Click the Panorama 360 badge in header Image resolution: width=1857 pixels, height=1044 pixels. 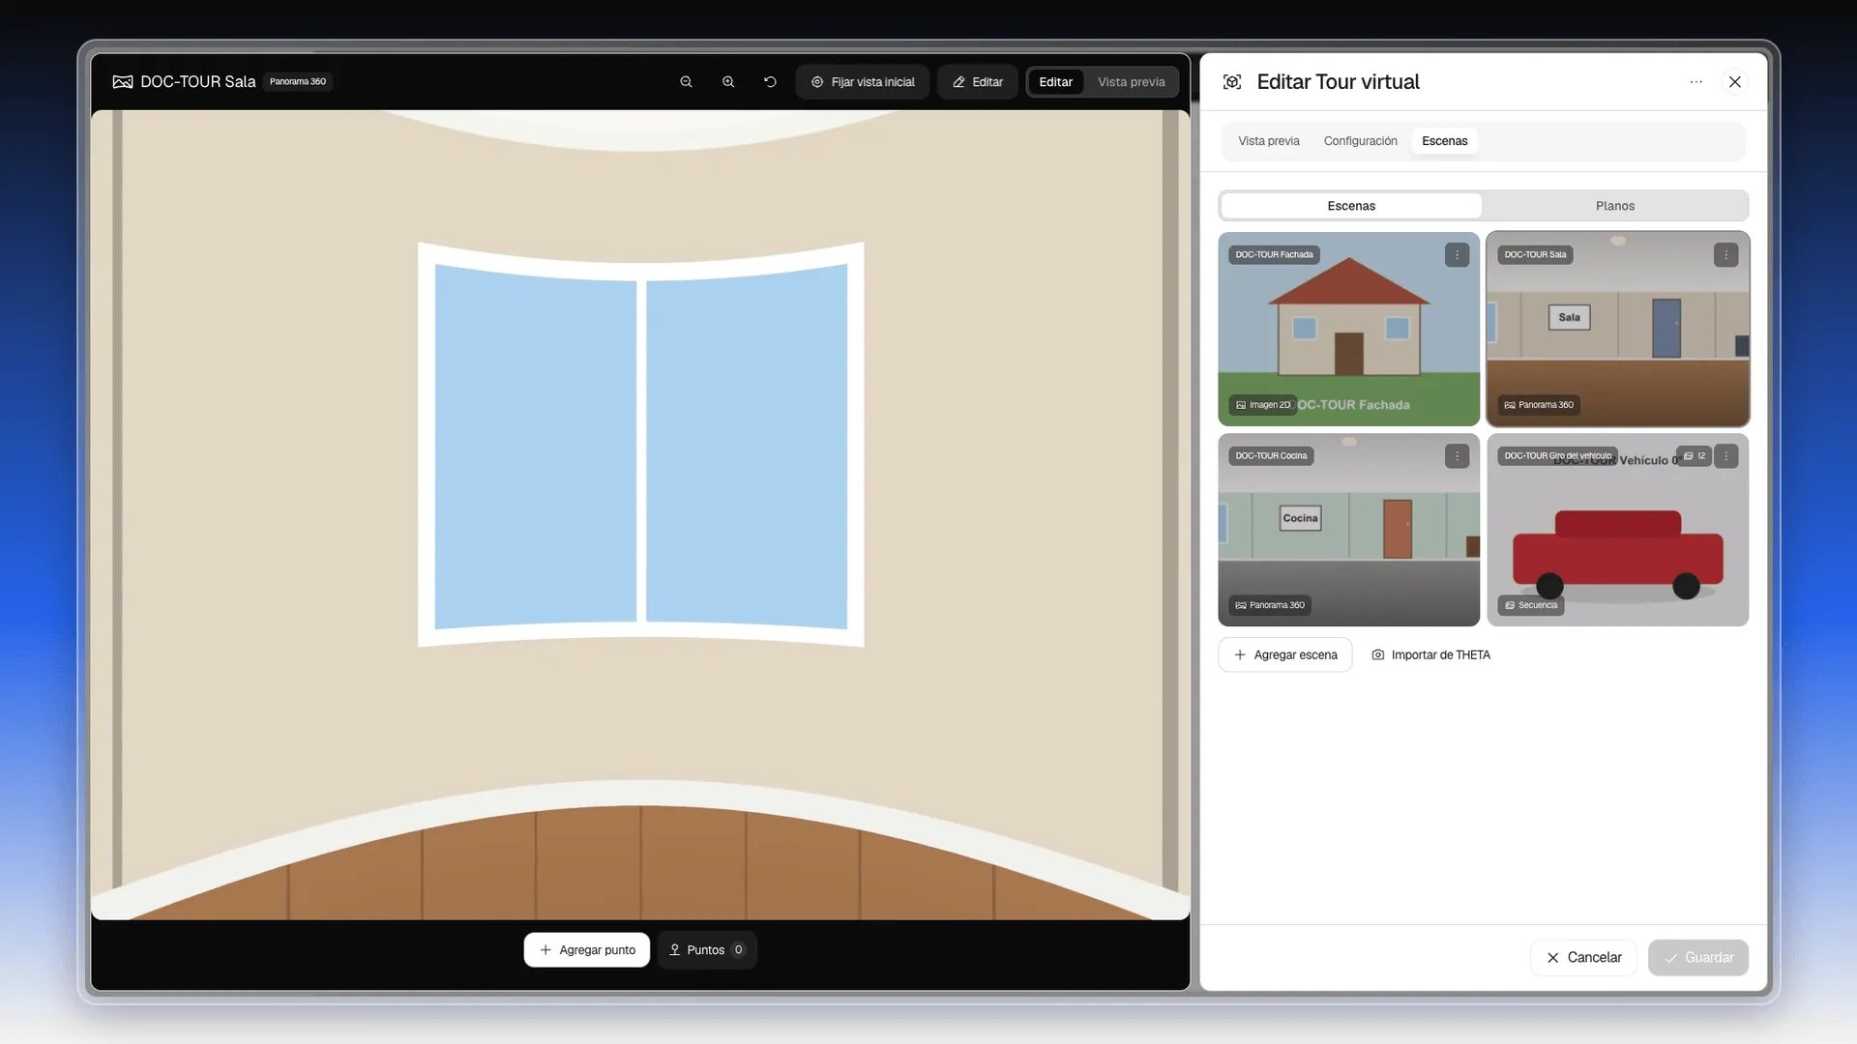tap(298, 82)
